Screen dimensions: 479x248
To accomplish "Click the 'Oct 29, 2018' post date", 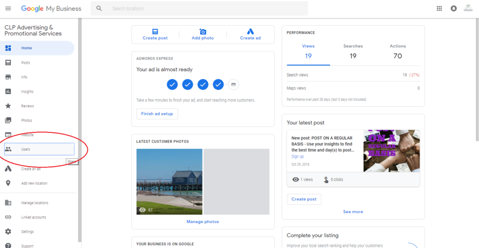I will coord(300,164).
